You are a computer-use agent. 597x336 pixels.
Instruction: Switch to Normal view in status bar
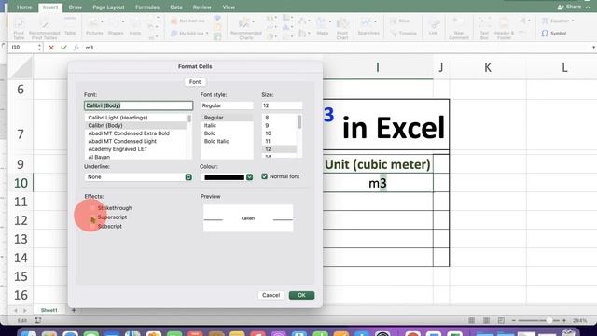(472, 321)
